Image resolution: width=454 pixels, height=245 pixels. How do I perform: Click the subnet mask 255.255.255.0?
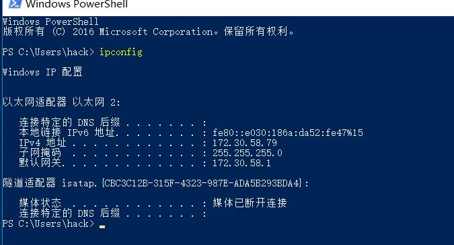[x=248, y=153]
